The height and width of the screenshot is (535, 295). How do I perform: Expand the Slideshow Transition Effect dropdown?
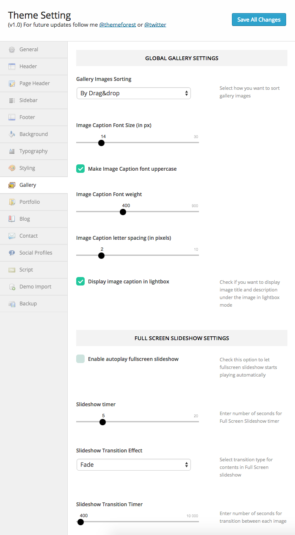(134, 465)
